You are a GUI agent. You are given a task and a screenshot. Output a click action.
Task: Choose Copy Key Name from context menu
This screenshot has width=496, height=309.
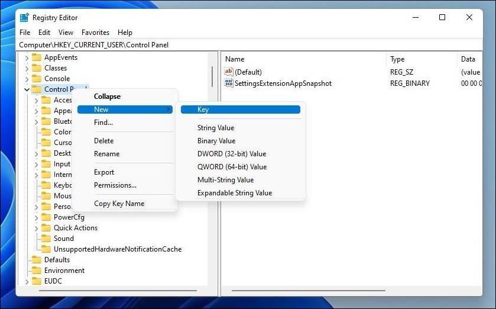tap(119, 204)
